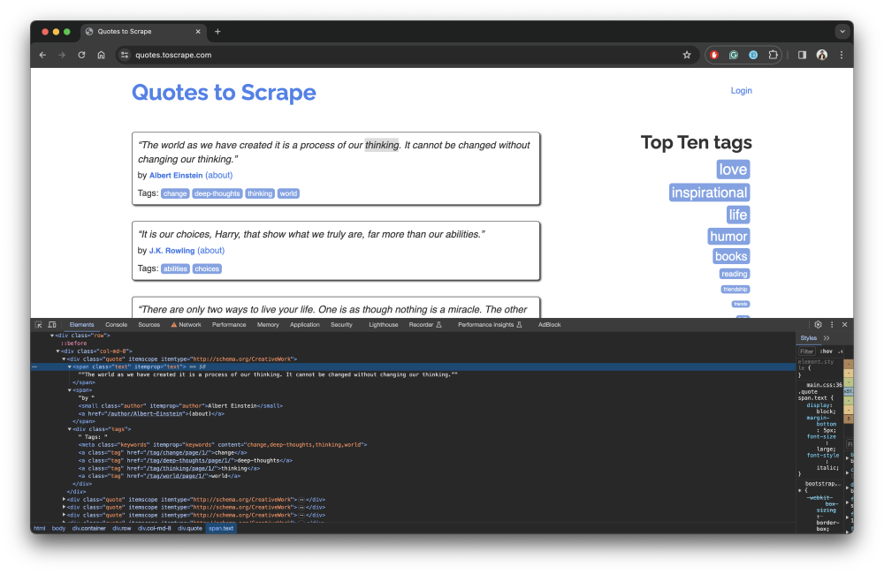Open the inspirational tag link
This screenshot has width=884, height=574.
coord(709,192)
